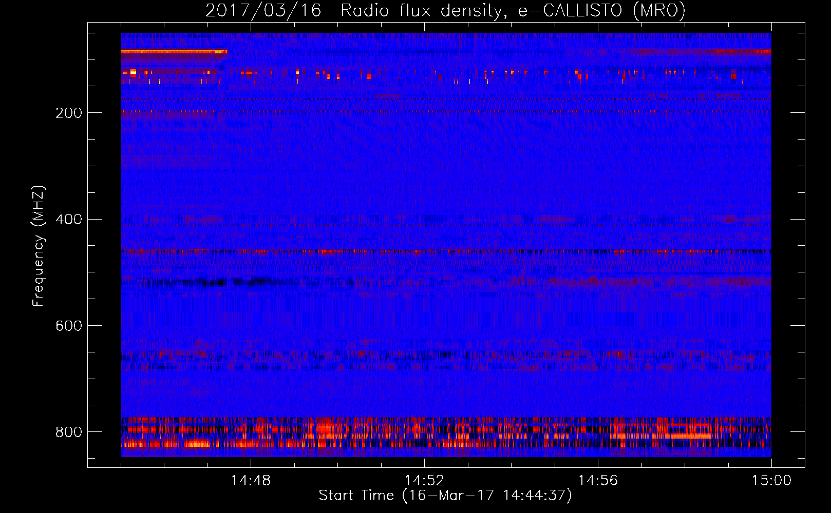Click the 15:00 time tick label
Image resolution: width=831 pixels, height=513 pixels.
771,481
